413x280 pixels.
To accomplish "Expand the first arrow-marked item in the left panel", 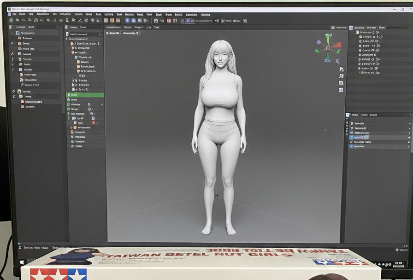I will point(12,43).
